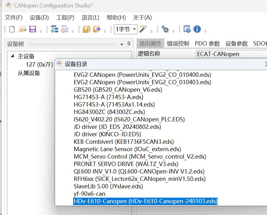
Task: Open toolbar overflow arrow beside Save icon
Action: pyautogui.click(x=41, y=31)
